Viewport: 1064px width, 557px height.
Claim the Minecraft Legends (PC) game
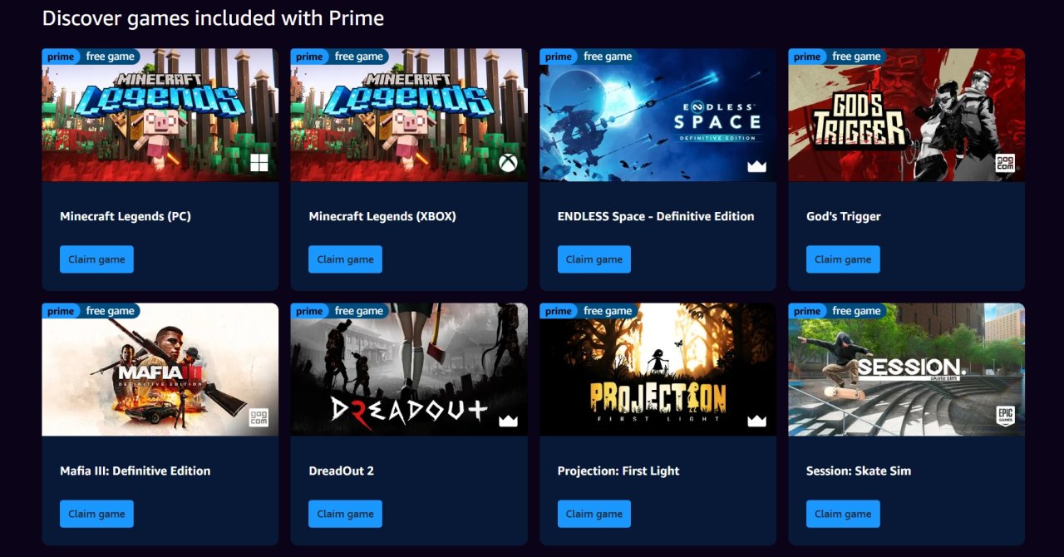(96, 259)
